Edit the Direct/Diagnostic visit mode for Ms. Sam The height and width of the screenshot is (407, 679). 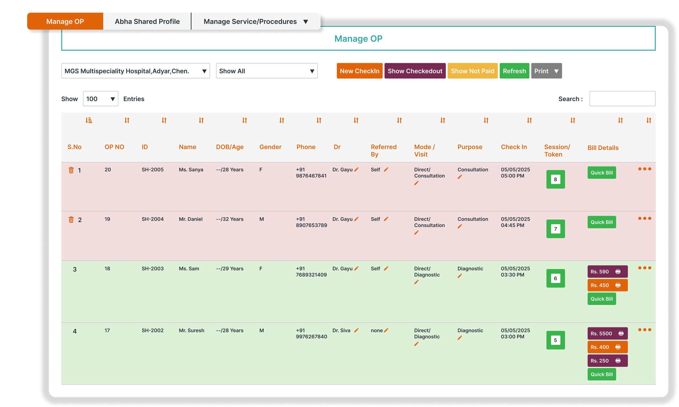416,282
